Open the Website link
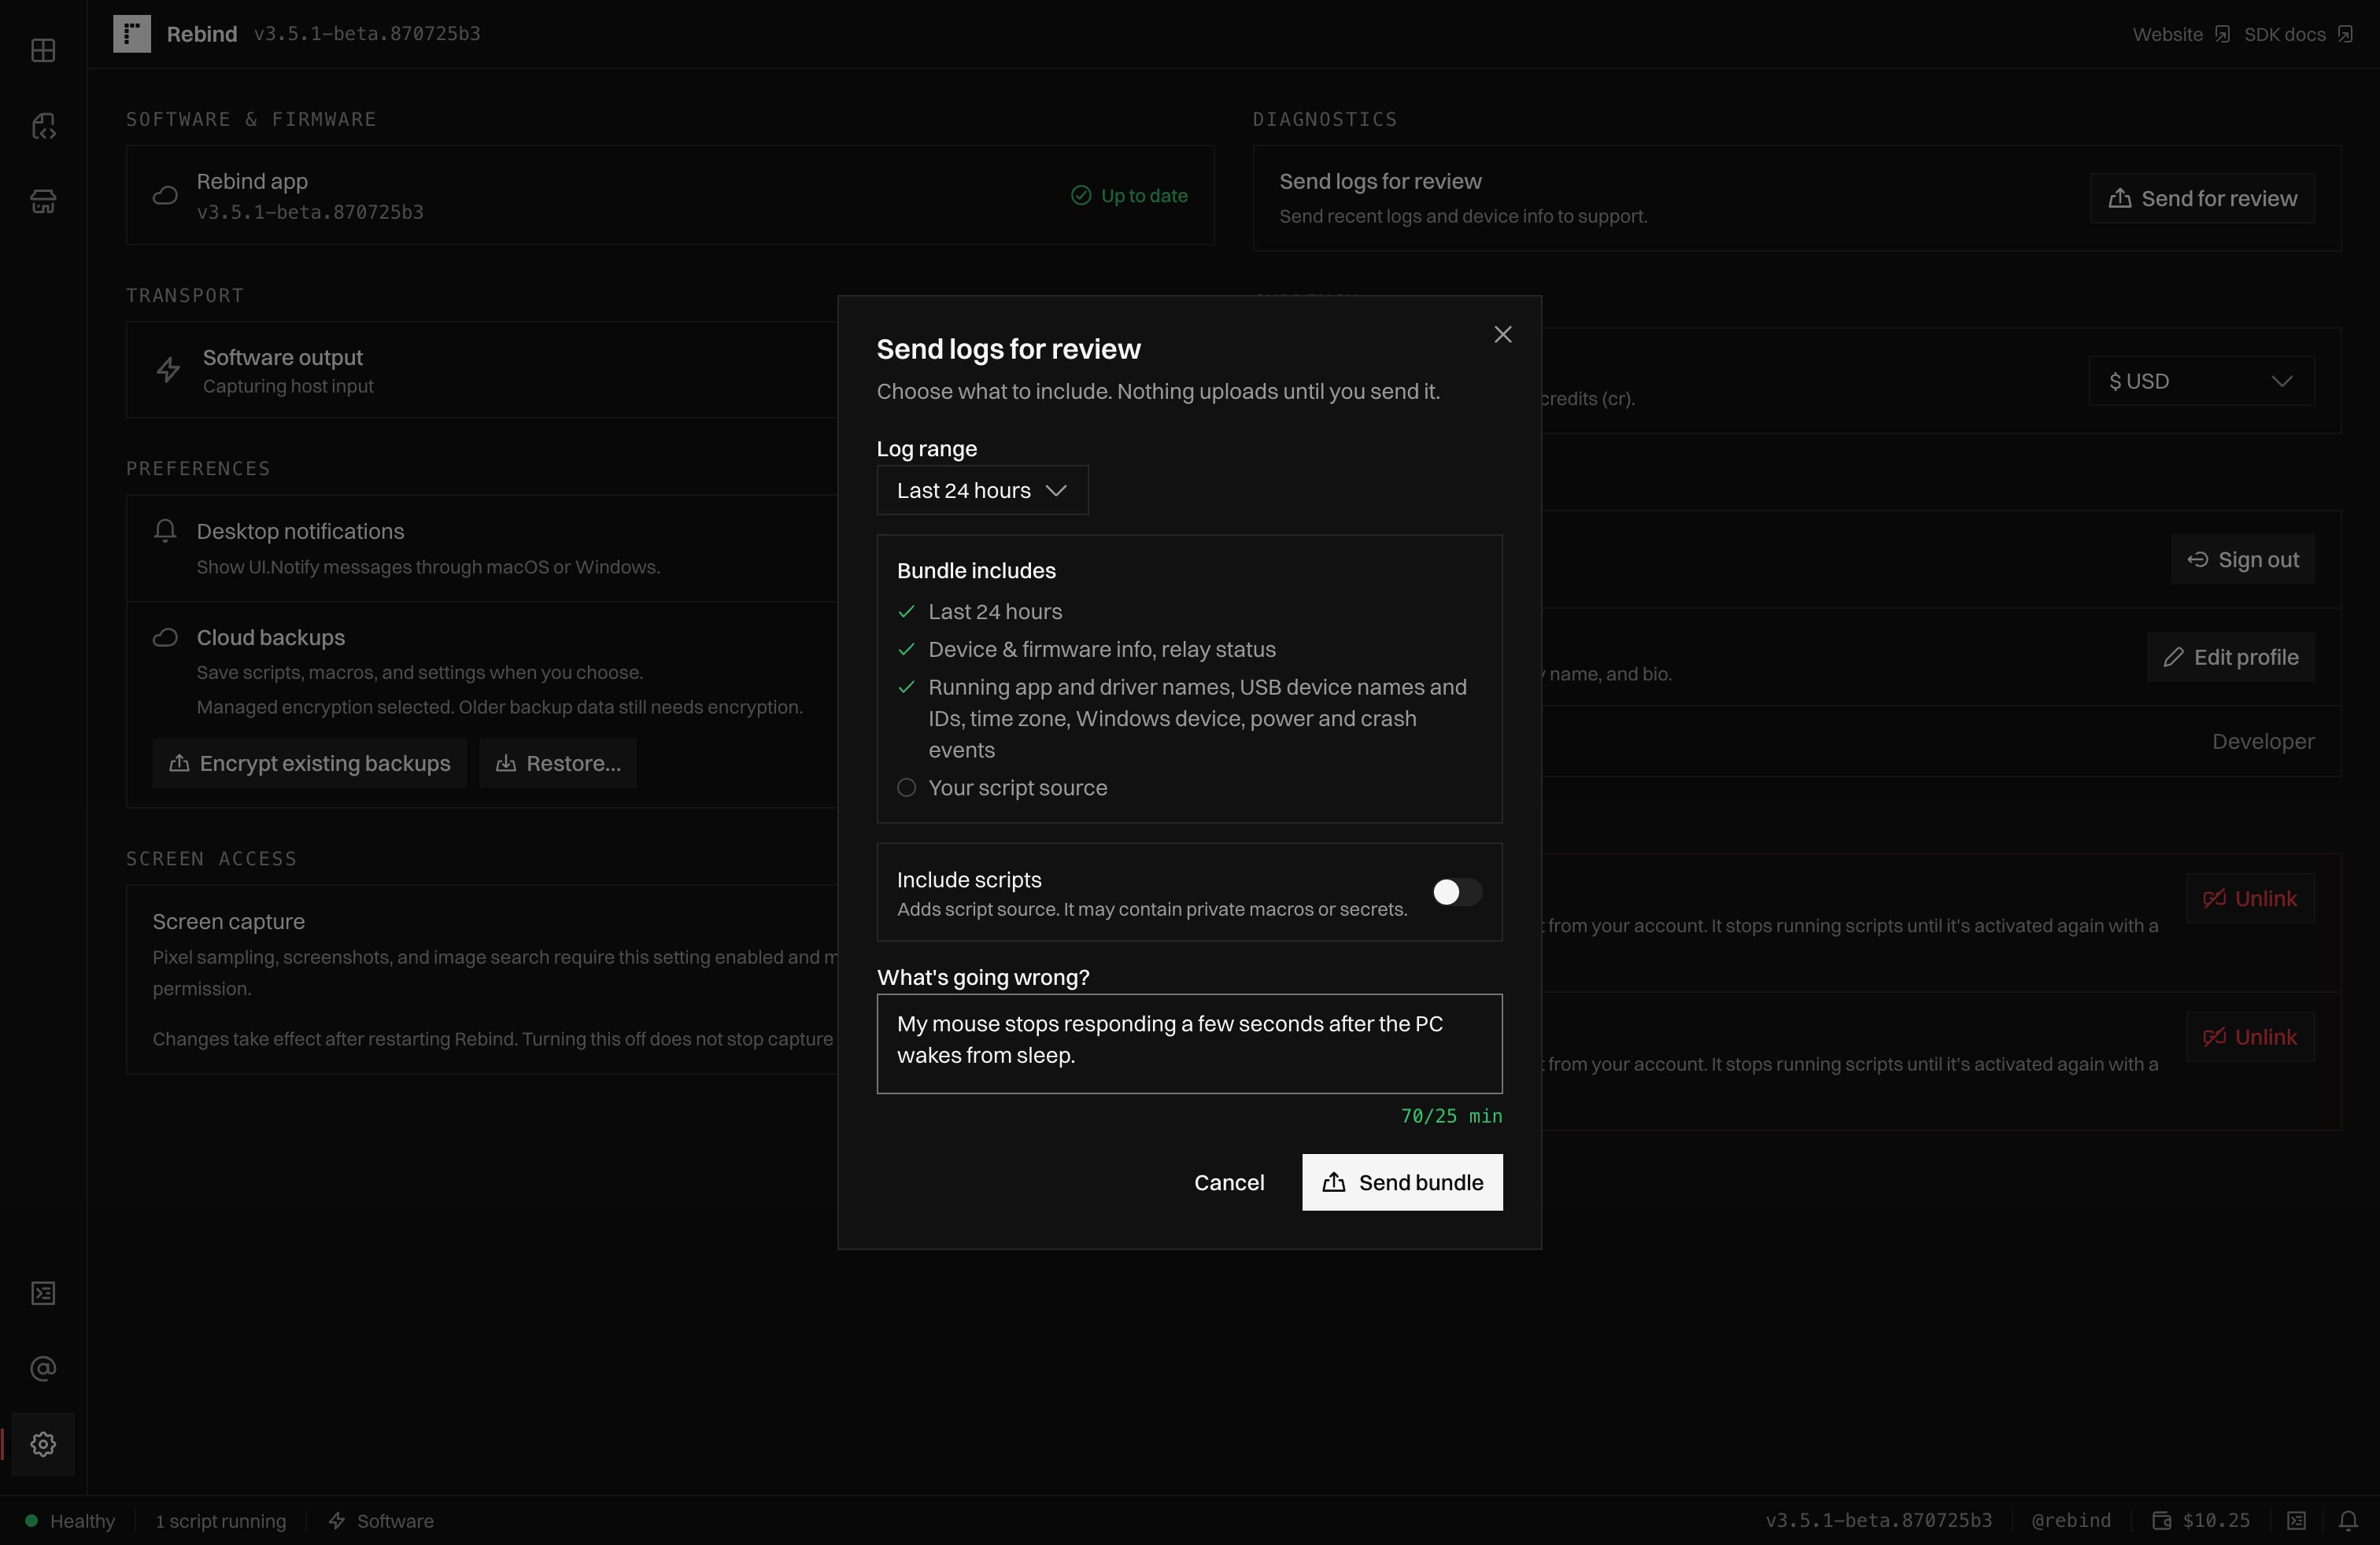The width and height of the screenshot is (2380, 1545). (x=2181, y=34)
